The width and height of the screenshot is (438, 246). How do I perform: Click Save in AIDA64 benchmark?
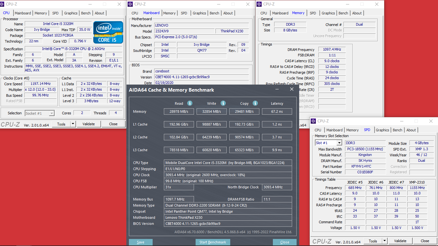141,242
